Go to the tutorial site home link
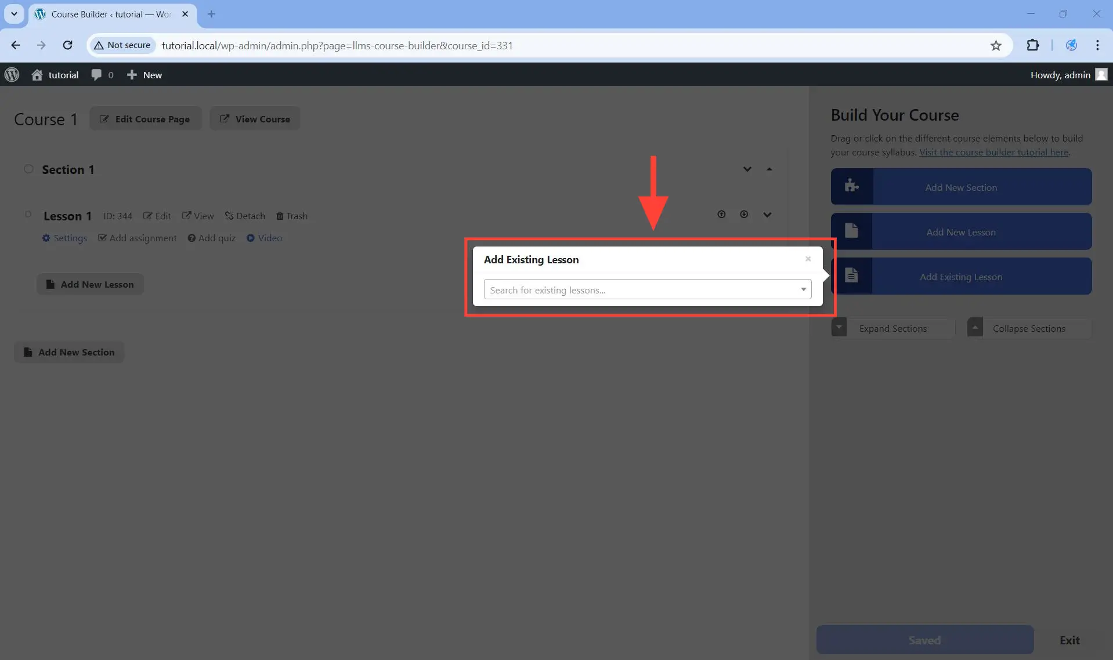The height and width of the screenshot is (660, 1113). point(55,75)
